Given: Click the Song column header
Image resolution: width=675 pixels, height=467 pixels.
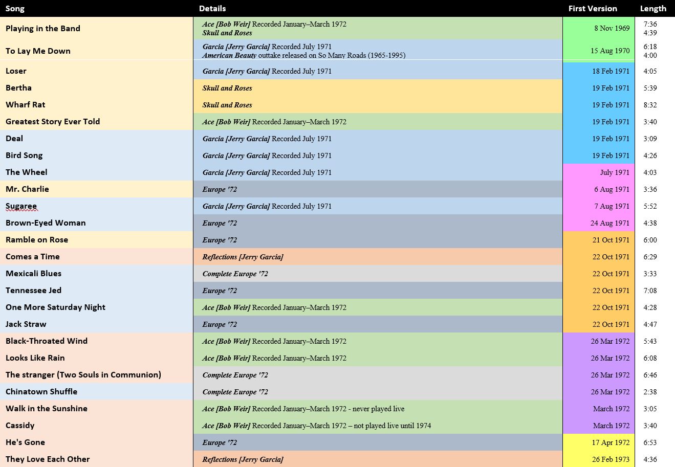Looking at the screenshot, I should [x=96, y=8].
